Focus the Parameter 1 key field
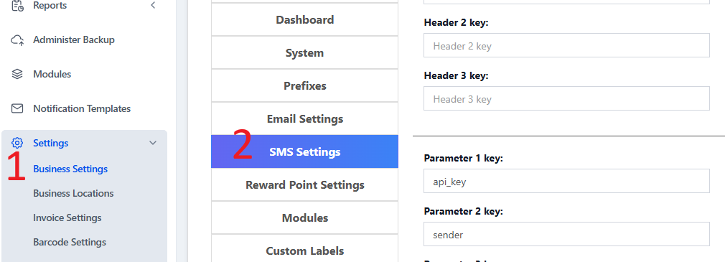This screenshot has width=725, height=262. (x=566, y=181)
